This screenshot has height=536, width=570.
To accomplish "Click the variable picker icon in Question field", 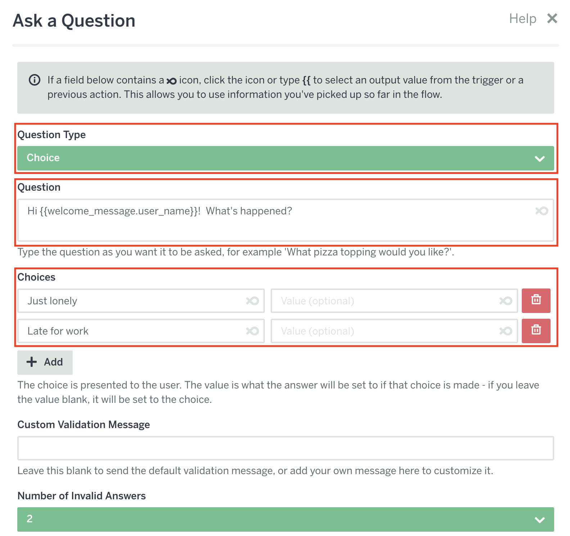I will tap(542, 211).
